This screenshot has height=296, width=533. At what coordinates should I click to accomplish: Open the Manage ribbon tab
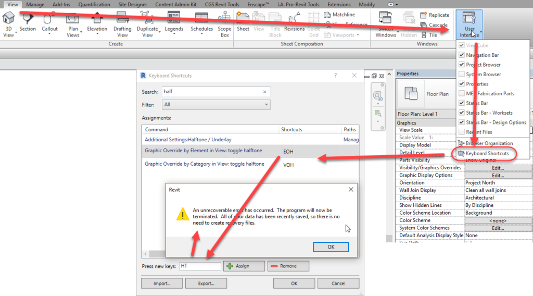tap(35, 4)
